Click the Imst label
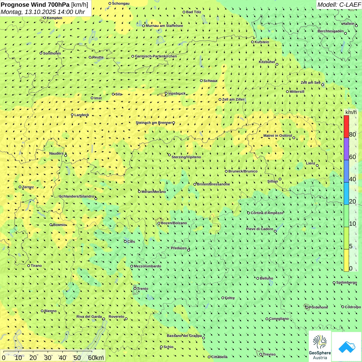The height and width of the screenshot is (362, 362). [x=98, y=98]
